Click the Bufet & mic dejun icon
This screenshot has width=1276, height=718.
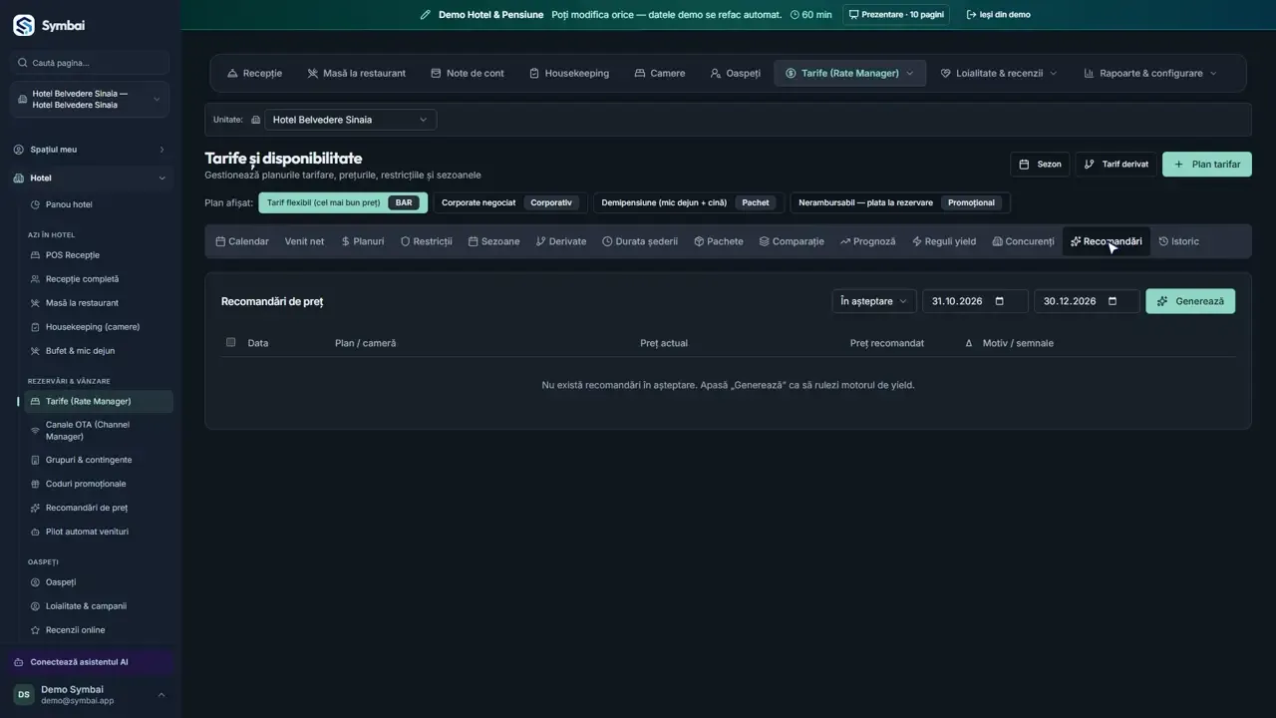[x=36, y=351]
